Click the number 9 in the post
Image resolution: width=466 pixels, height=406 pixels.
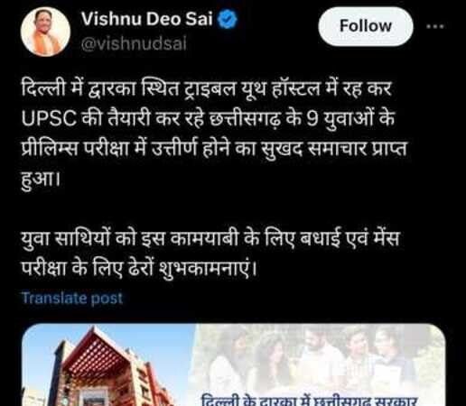(x=312, y=119)
